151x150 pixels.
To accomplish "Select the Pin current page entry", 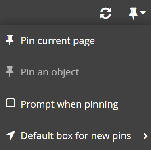I will click(x=75, y=40).
